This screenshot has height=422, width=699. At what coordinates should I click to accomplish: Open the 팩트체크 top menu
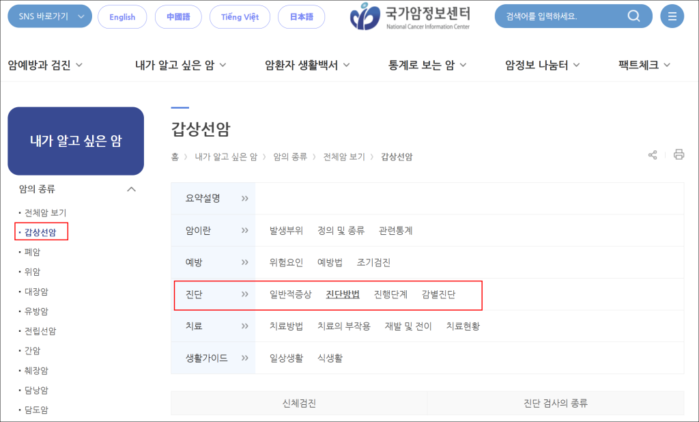point(644,66)
